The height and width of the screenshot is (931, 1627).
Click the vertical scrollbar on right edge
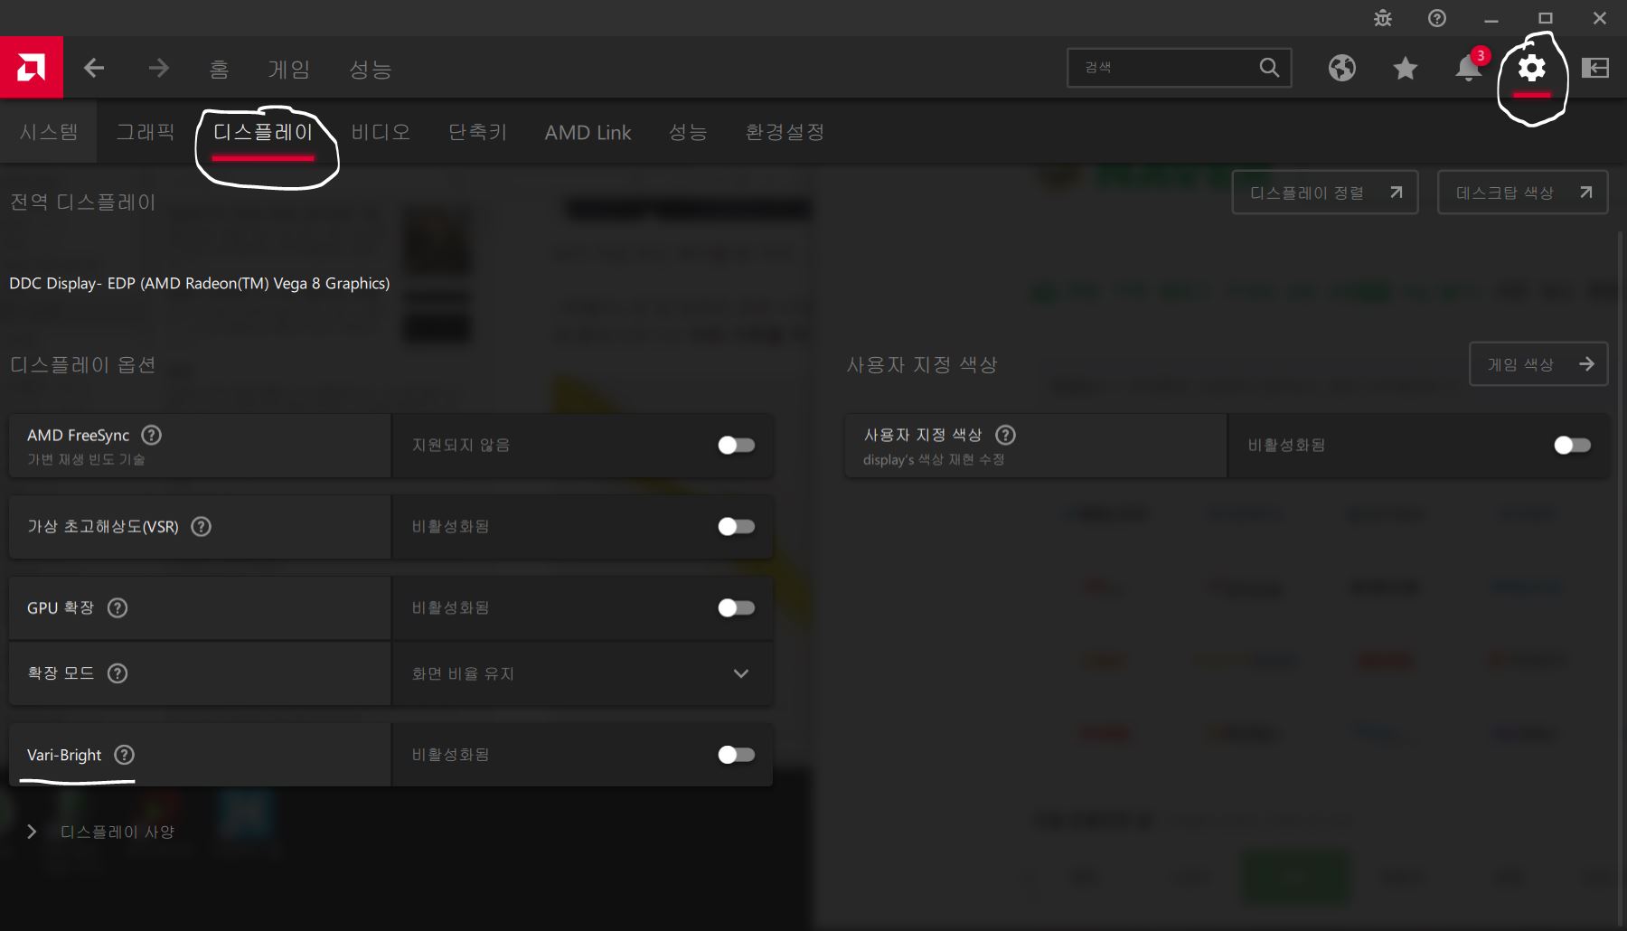pos(1622,578)
